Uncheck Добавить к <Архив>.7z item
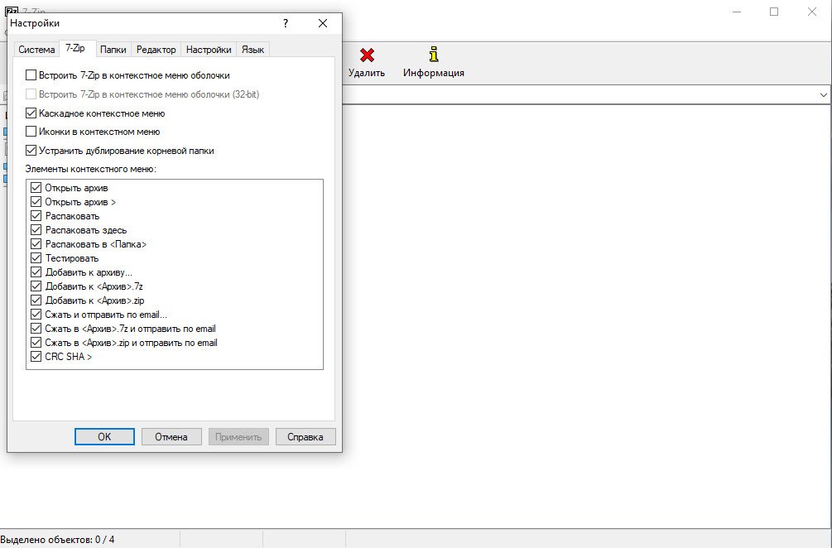The image size is (832, 548). pyautogui.click(x=36, y=286)
